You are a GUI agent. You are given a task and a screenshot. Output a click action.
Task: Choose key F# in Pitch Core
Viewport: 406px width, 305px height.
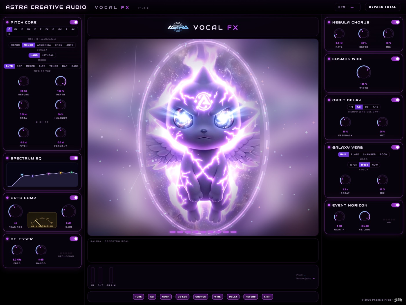[x=47, y=29]
